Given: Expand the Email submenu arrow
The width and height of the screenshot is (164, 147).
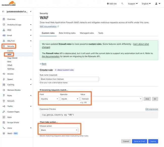Looking at the screenshot, I should [x=31, y=35].
